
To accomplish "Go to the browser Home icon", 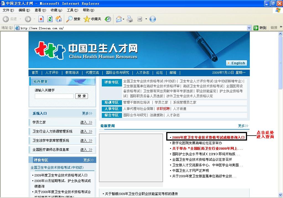I will point(59,19).
